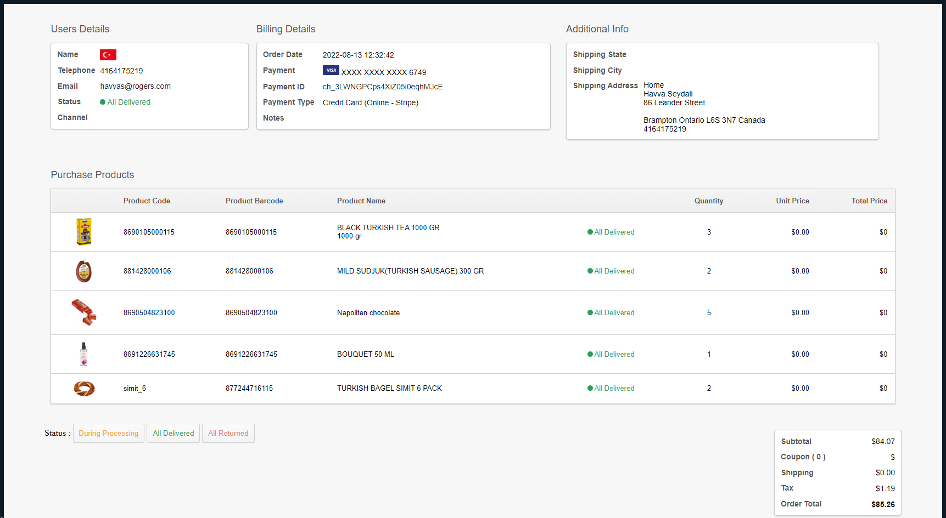This screenshot has height=518, width=946.
Task: Click All Delivered status in Simit 6 Pack row
Action: (x=611, y=388)
